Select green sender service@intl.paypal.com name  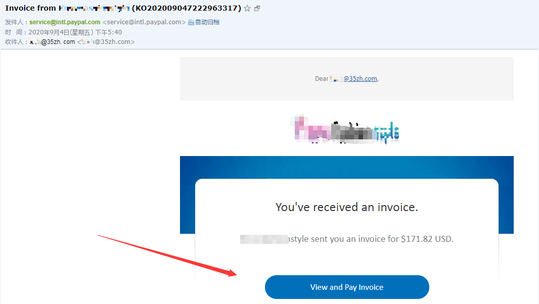point(65,22)
